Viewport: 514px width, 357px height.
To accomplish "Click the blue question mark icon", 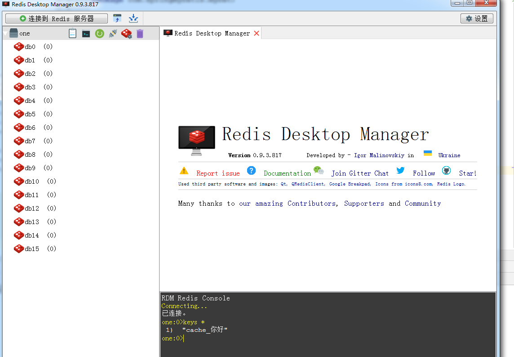I will click(252, 171).
